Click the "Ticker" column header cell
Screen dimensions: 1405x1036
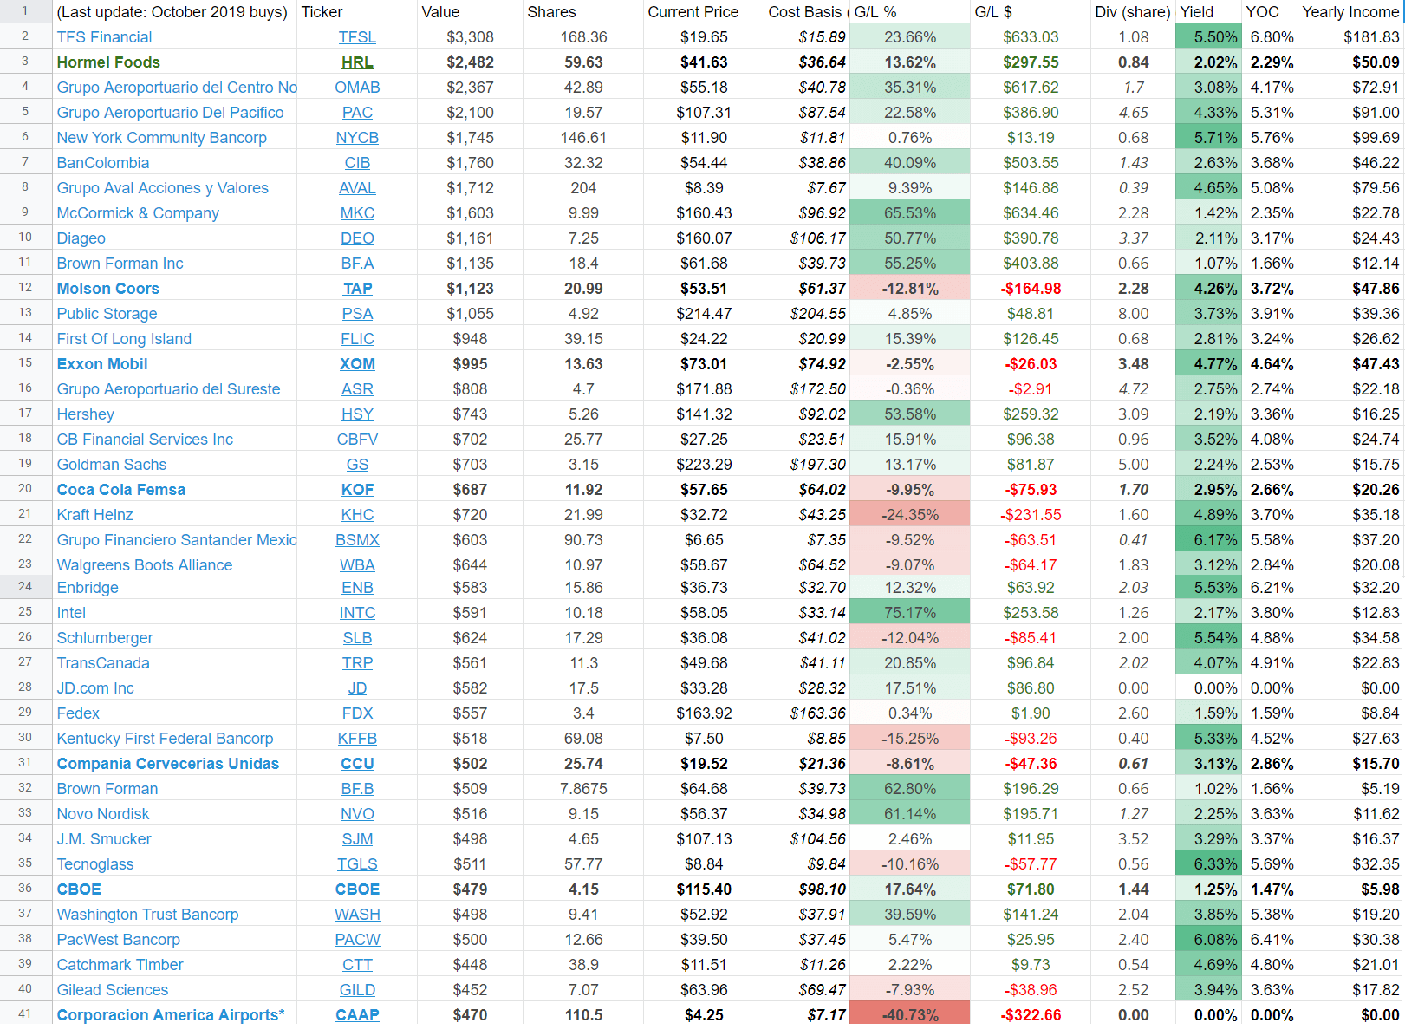[x=357, y=12]
